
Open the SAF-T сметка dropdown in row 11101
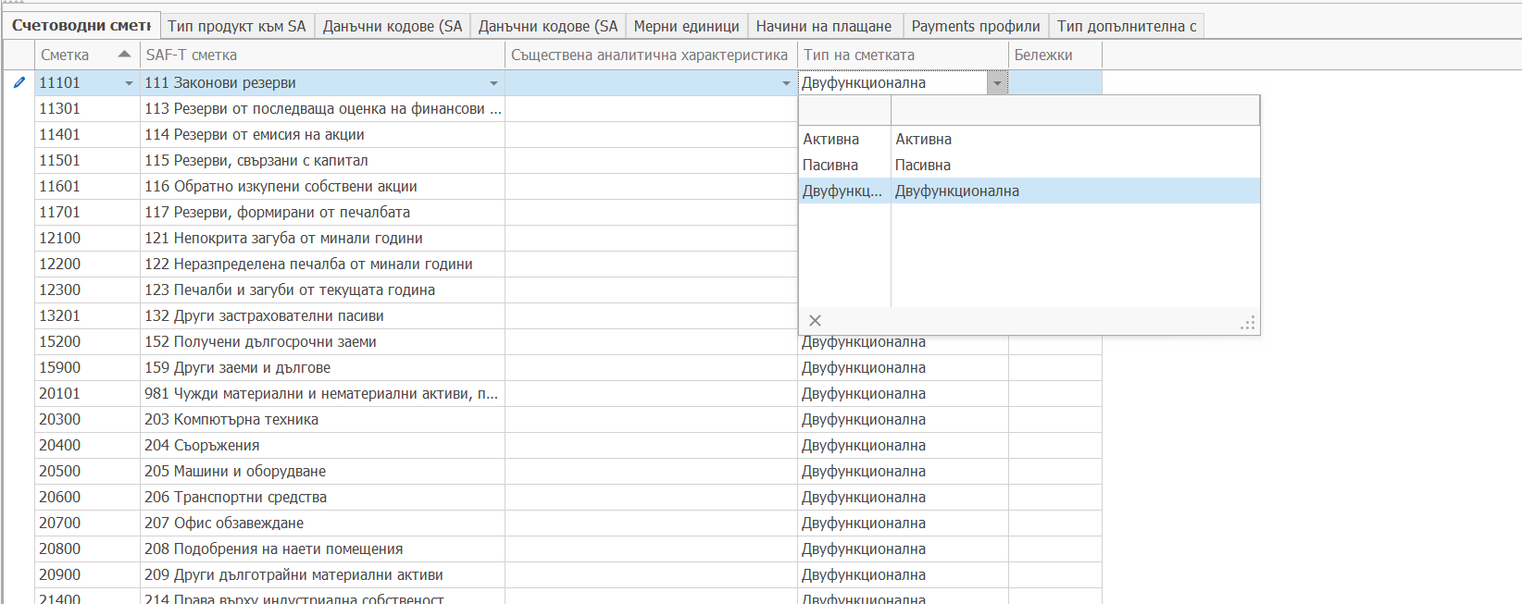[493, 83]
